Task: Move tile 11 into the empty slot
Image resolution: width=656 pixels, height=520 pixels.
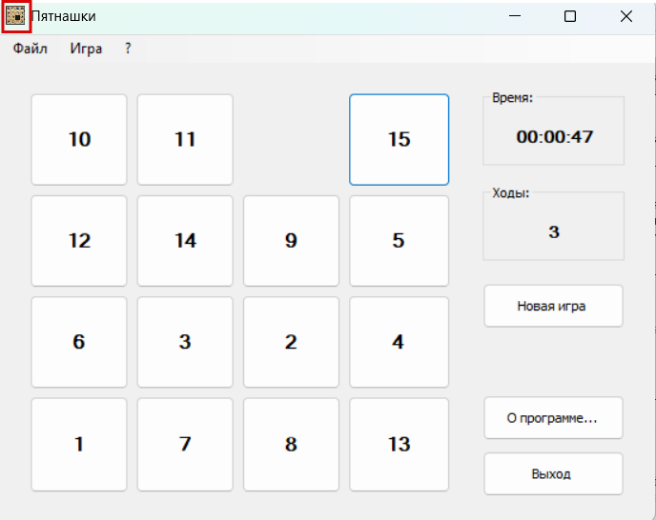Action: [185, 139]
